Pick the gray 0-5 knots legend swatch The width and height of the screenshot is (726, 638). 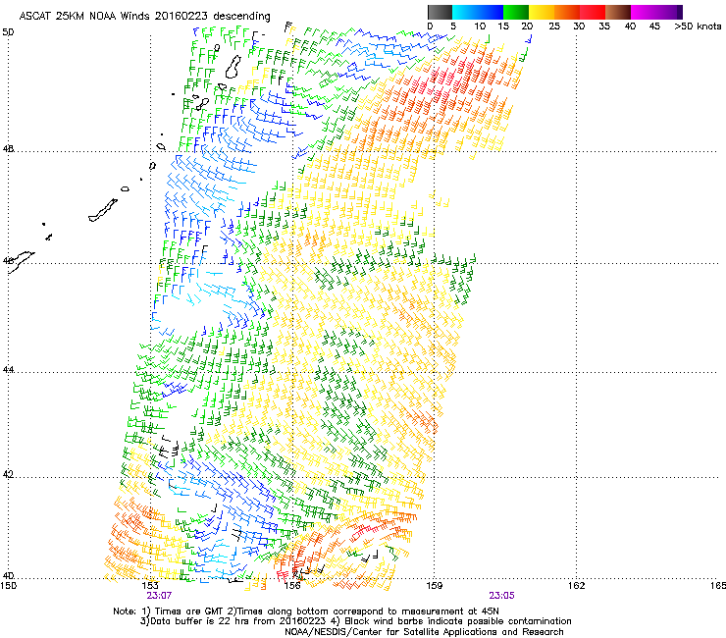click(440, 12)
